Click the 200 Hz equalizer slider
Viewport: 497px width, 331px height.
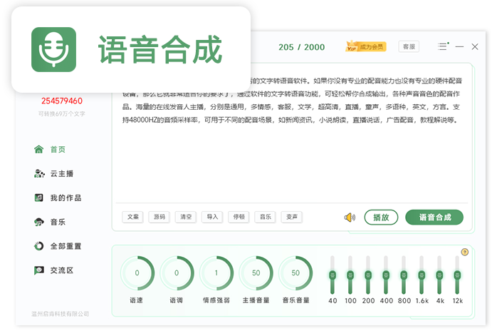click(x=368, y=275)
